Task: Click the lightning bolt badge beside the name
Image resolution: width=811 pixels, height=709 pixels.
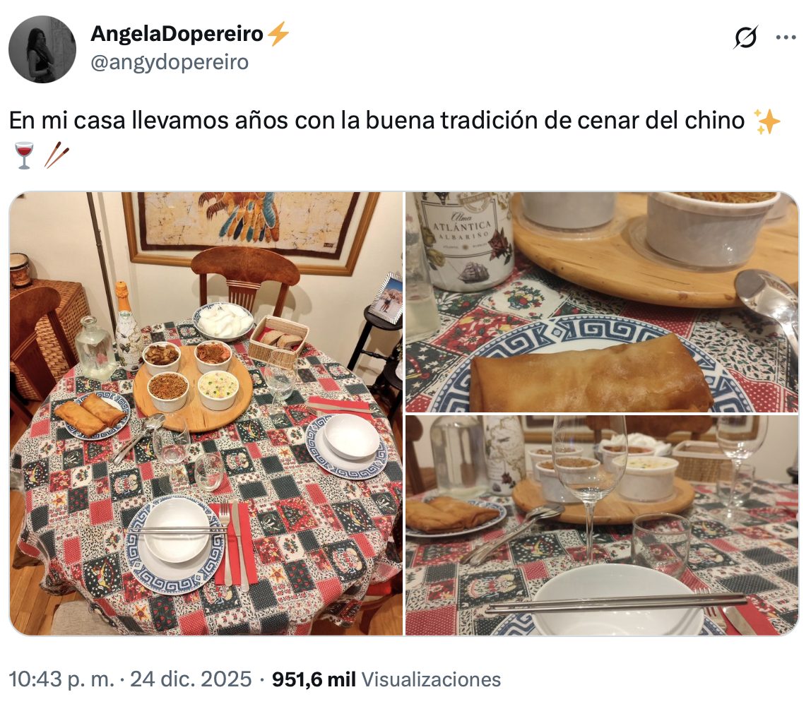Action: pyautogui.click(x=279, y=34)
